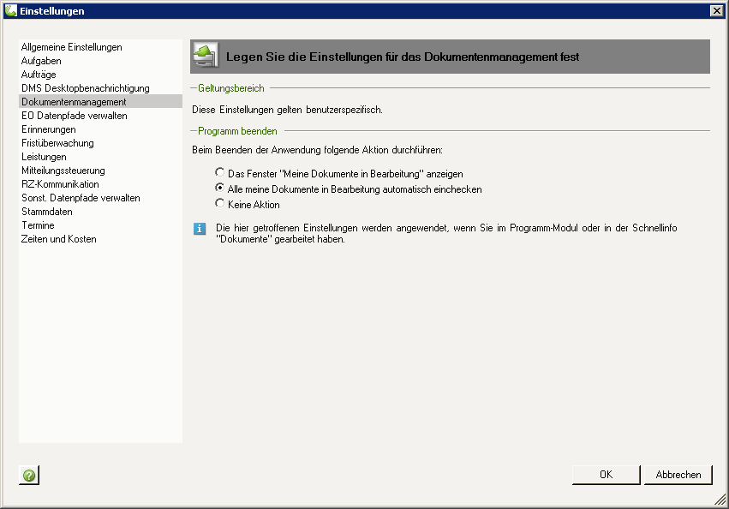
Task: Open the Aufträge settings page
Action: (39, 75)
